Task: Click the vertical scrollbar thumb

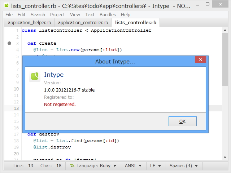Action: coord(225,59)
